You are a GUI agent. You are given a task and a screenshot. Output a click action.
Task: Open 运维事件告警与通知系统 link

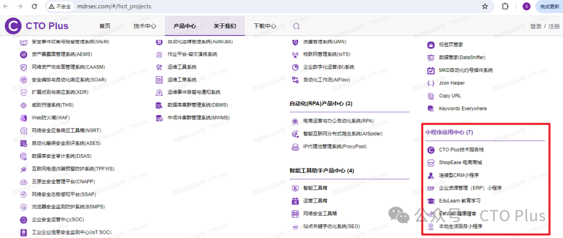pos(194,93)
